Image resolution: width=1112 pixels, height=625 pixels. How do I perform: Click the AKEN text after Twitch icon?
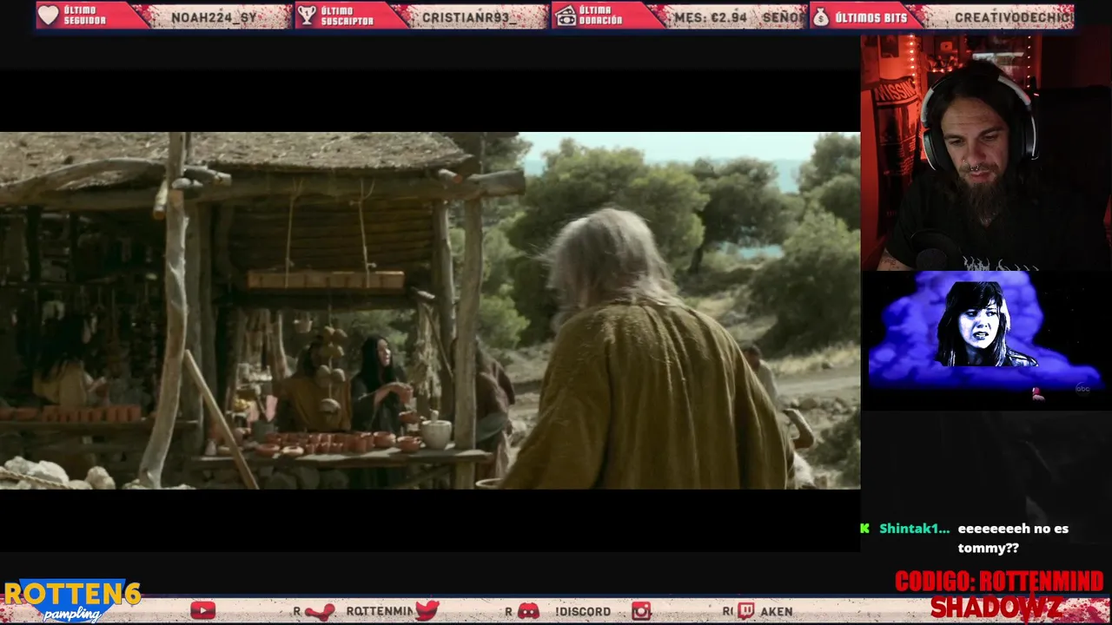coord(776,612)
